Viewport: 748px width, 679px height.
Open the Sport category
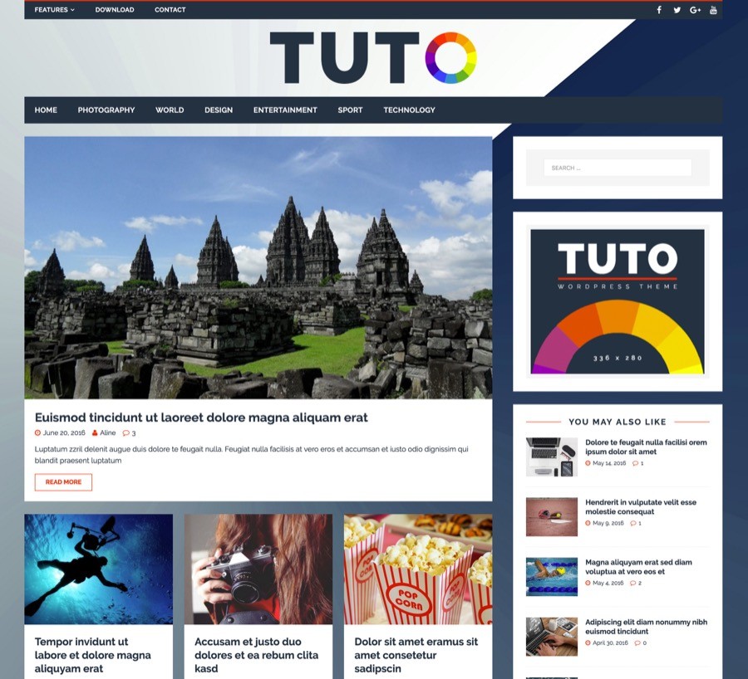pyautogui.click(x=350, y=110)
